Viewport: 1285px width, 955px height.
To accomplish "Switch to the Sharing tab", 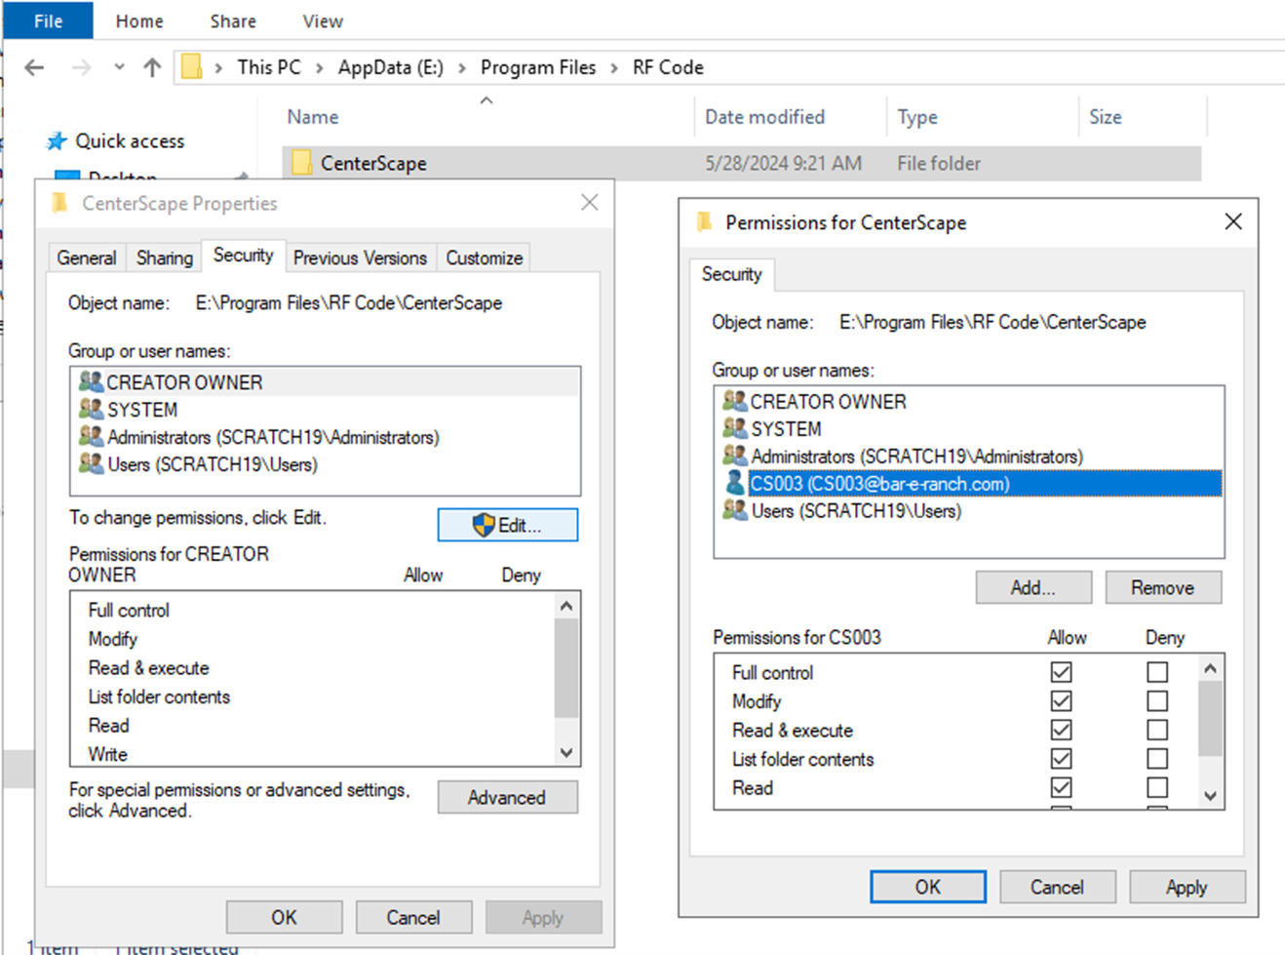I will coord(164,258).
